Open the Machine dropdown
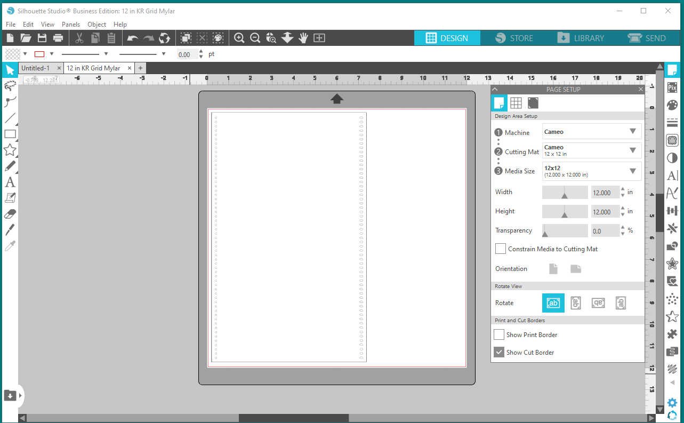 [634, 131]
